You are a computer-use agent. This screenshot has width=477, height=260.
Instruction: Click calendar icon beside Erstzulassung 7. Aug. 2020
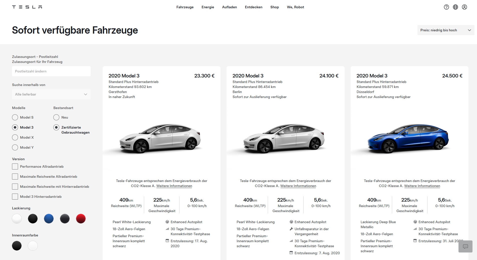click(x=291, y=253)
